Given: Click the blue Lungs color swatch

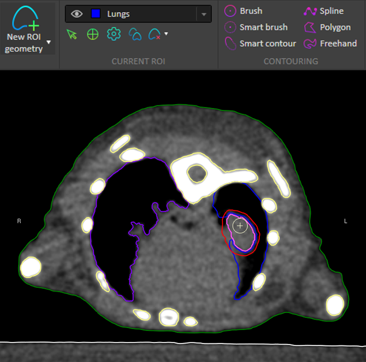Looking at the screenshot, I should pyautogui.click(x=96, y=14).
